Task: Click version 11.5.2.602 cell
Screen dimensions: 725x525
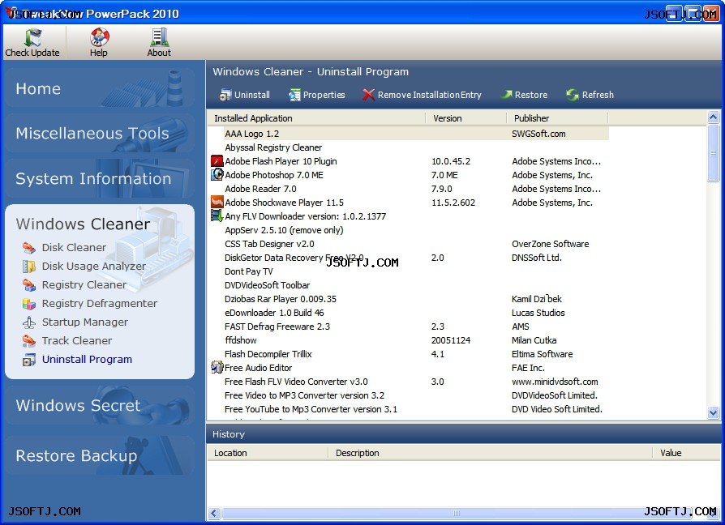Action: (453, 203)
